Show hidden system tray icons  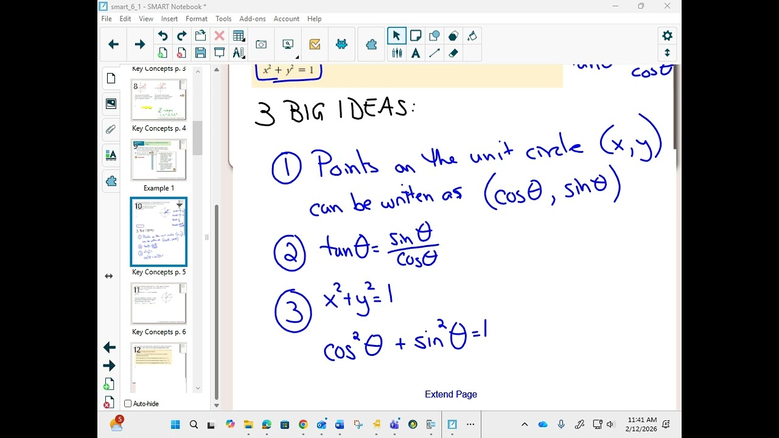click(525, 425)
